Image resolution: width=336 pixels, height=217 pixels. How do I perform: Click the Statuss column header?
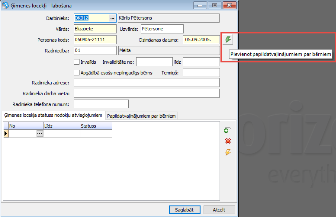(x=96, y=126)
